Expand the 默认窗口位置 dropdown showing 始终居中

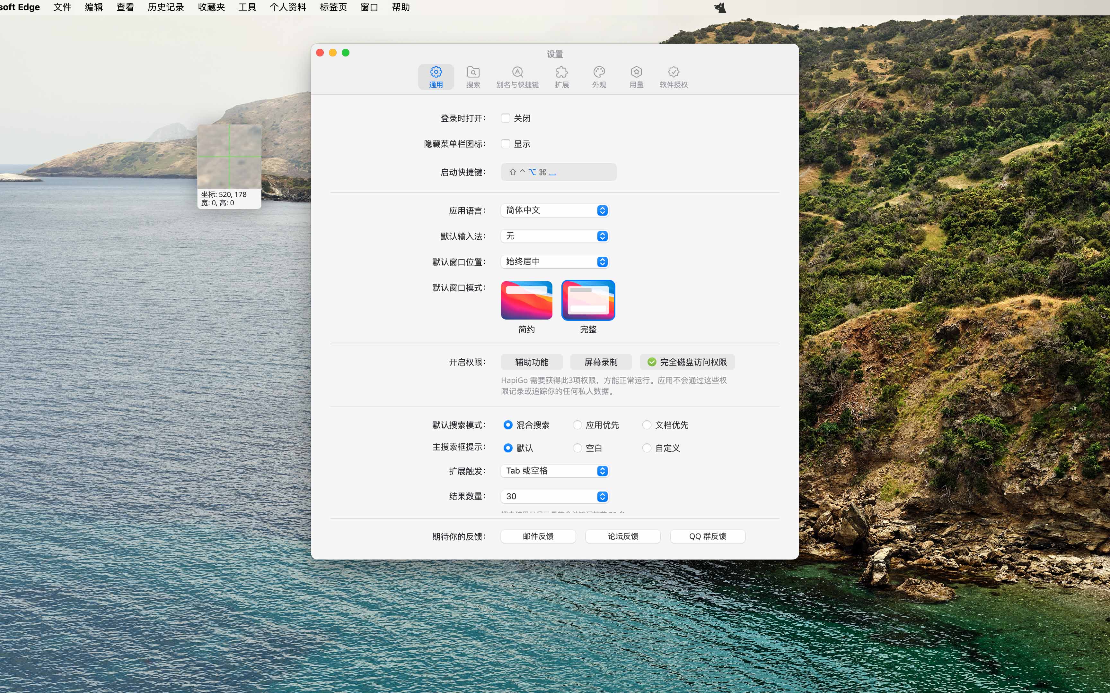click(x=555, y=262)
